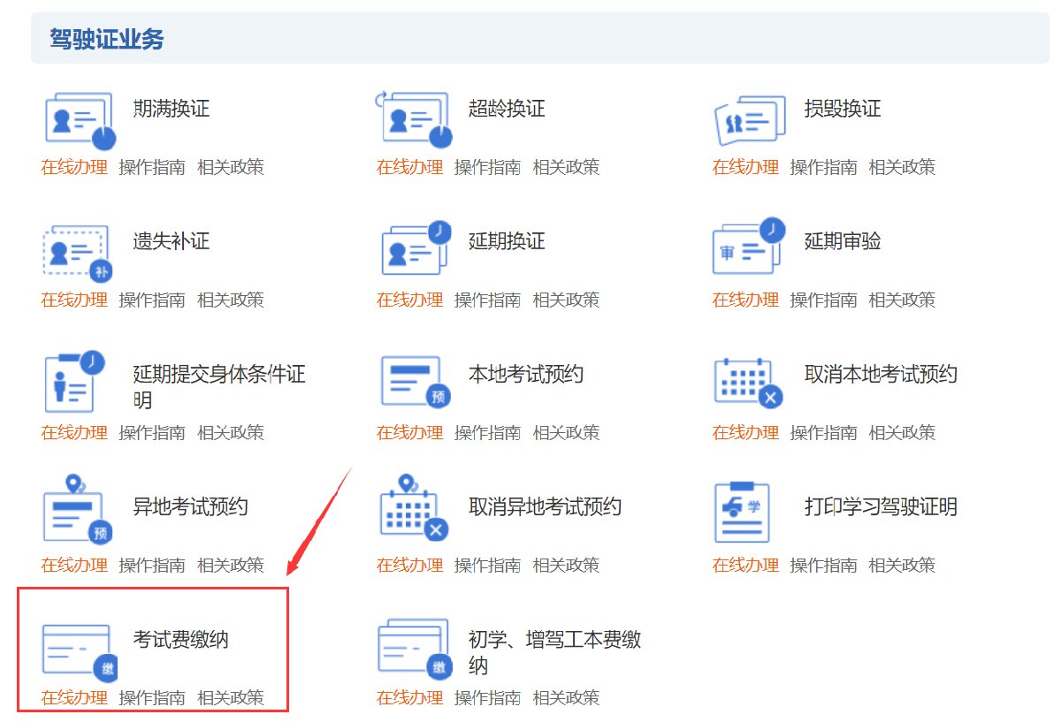Click 在线办理 under 延期换证
The width and height of the screenshot is (1061, 722).
(410, 300)
